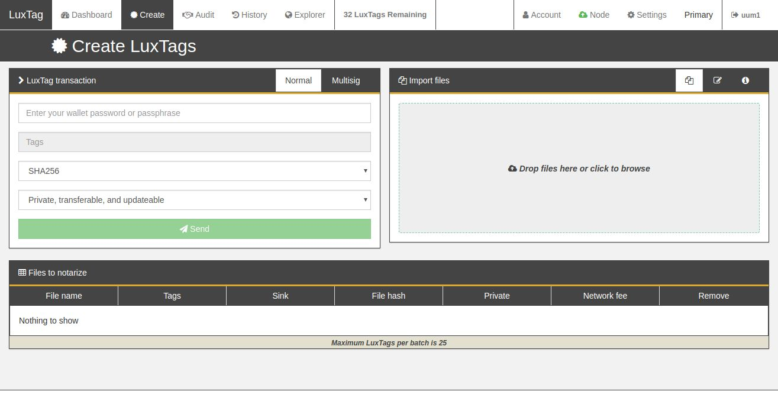Image resolution: width=778 pixels, height=401 pixels.
Task: Open the Audit section
Action: click(198, 15)
